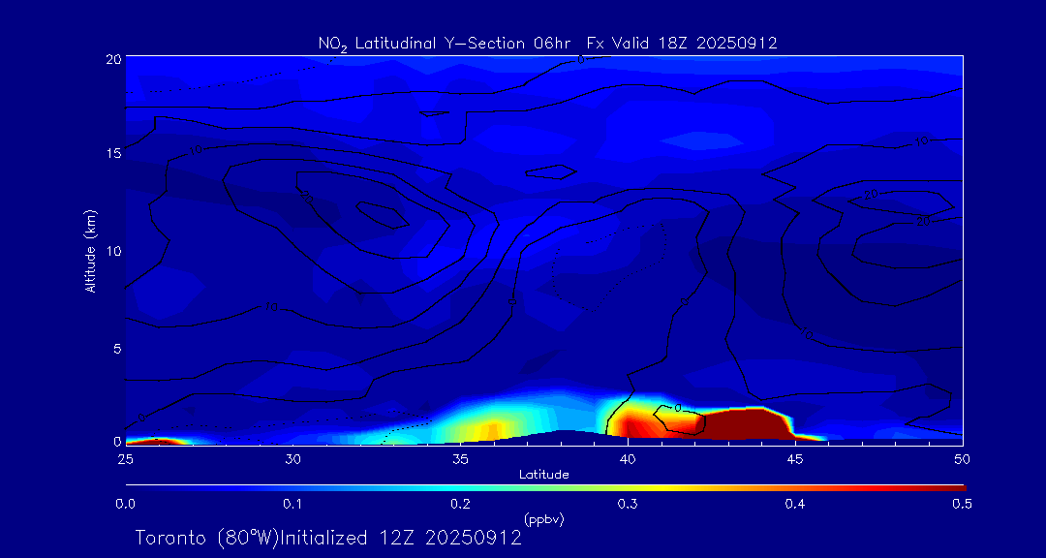
Task: Select the altitude axis tick label "20"
Action: click(x=114, y=58)
